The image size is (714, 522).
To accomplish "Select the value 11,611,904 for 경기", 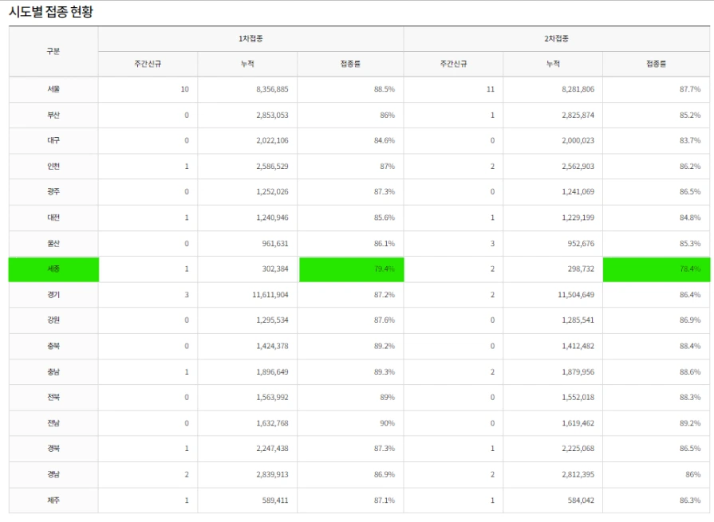I will pyautogui.click(x=270, y=295).
